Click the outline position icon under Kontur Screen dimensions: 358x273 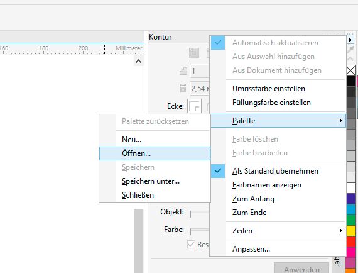click(194, 53)
